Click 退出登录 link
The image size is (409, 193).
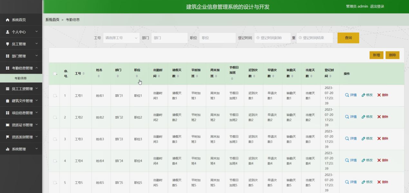click(377, 6)
